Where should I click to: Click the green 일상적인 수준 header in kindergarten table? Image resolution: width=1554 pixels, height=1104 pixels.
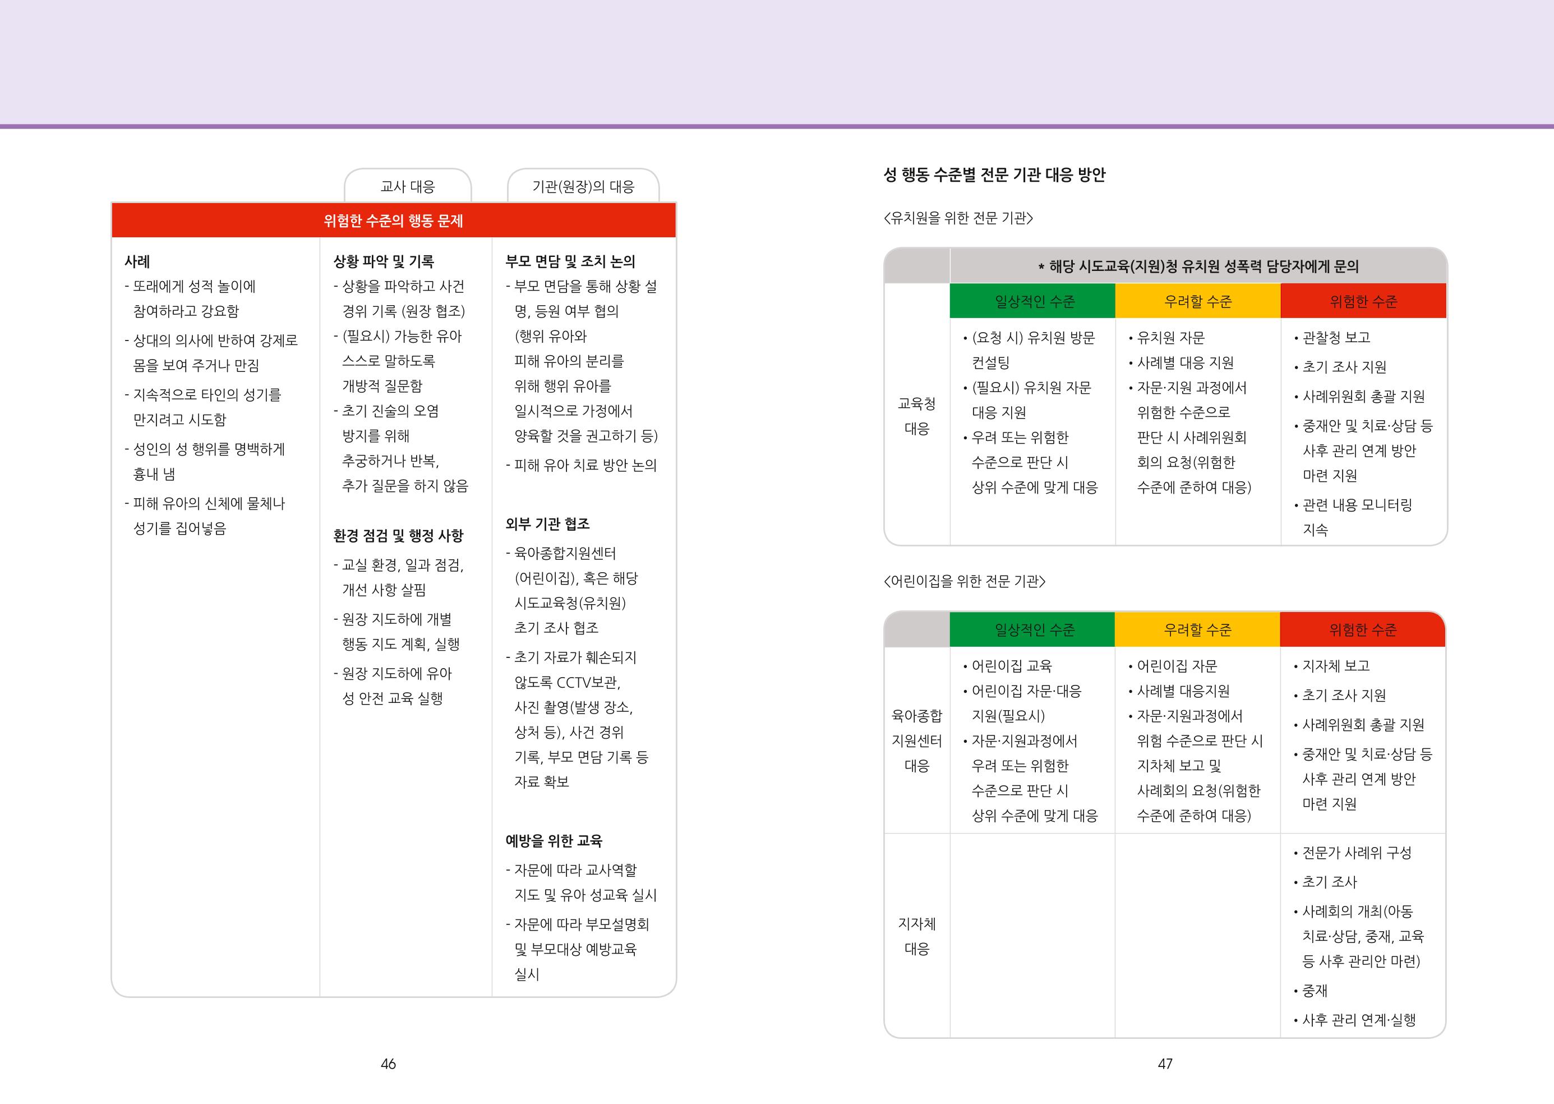pyautogui.click(x=1033, y=301)
